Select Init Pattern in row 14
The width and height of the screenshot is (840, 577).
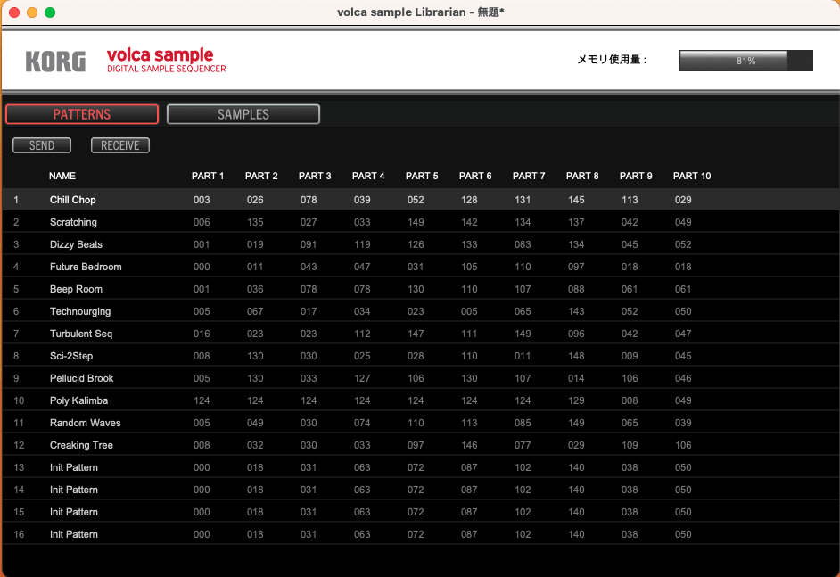(x=420, y=490)
